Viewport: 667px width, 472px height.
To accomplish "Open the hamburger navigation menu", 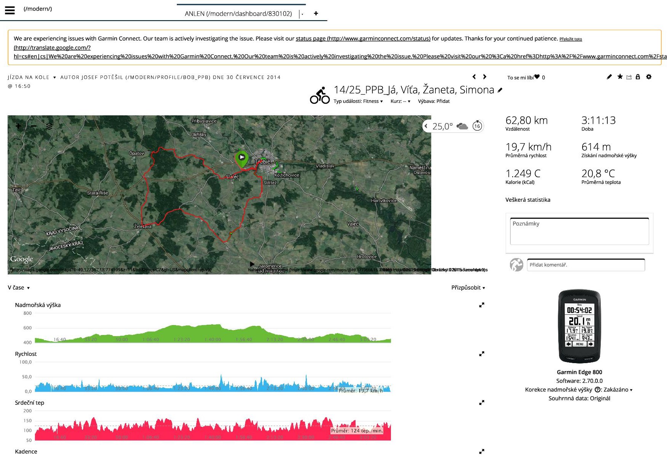I will click(x=10, y=10).
